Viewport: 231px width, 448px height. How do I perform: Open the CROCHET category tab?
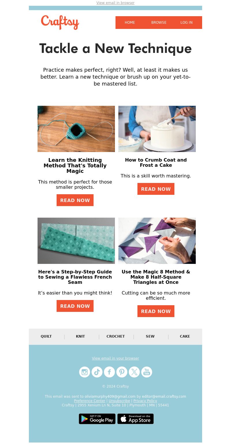pos(115,336)
